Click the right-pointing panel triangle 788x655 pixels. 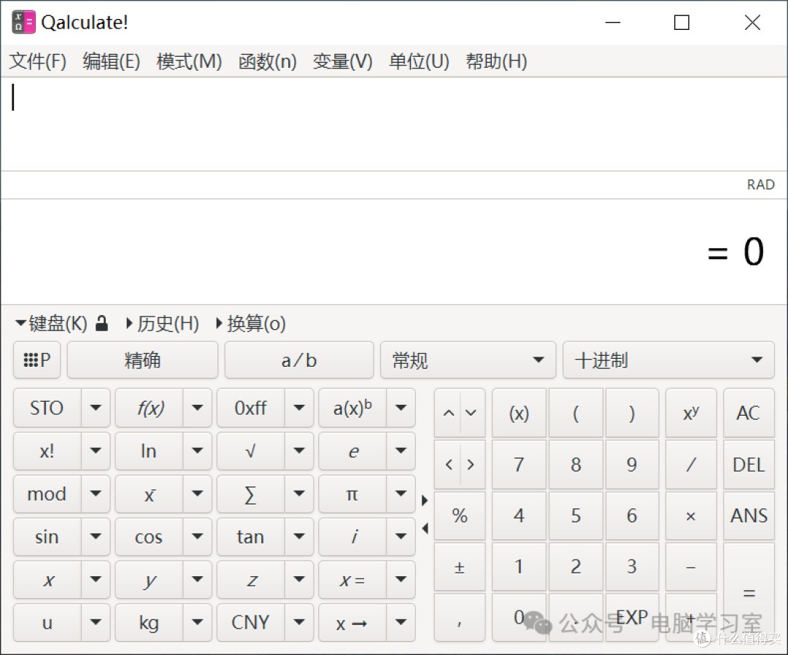tap(425, 500)
